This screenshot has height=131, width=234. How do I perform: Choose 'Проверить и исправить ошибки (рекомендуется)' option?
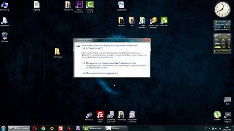(115, 65)
